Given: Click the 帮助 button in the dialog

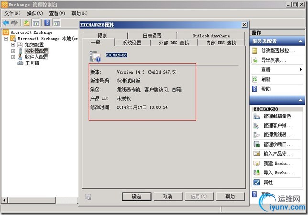Looking at the screenshot, I should (x=230, y=196).
